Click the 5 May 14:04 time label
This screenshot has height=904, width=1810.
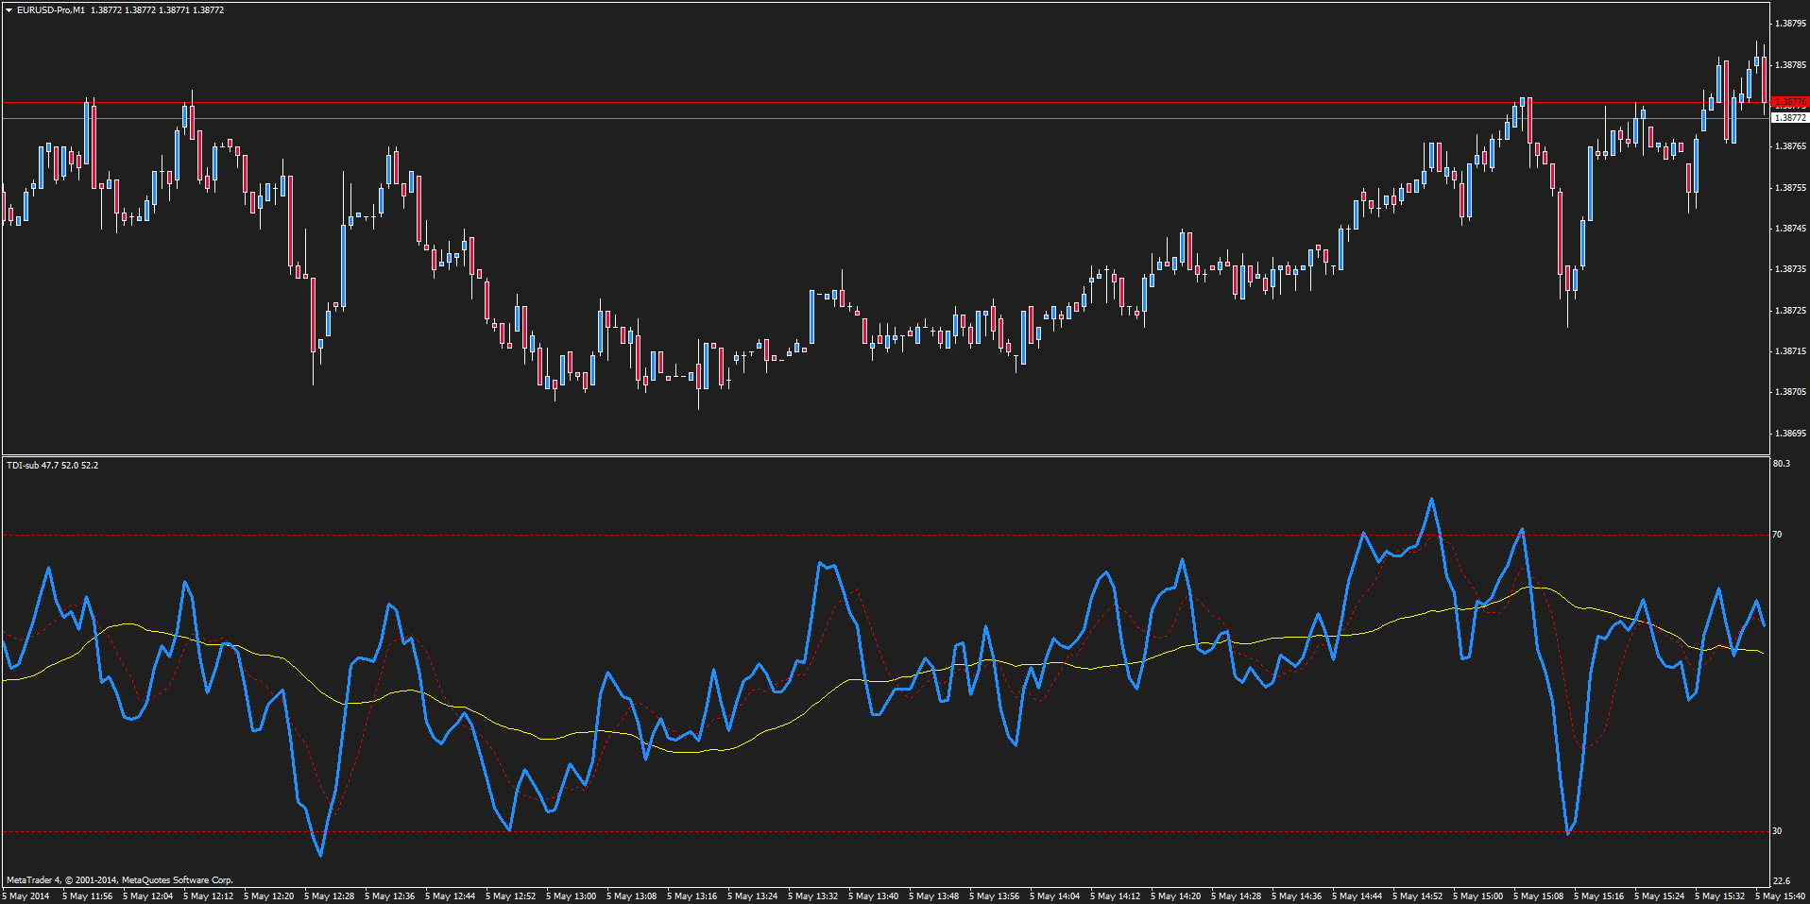pyautogui.click(x=1054, y=896)
